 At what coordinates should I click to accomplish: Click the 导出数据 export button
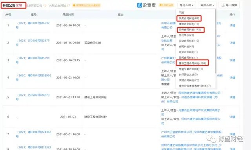click(x=229, y=5)
